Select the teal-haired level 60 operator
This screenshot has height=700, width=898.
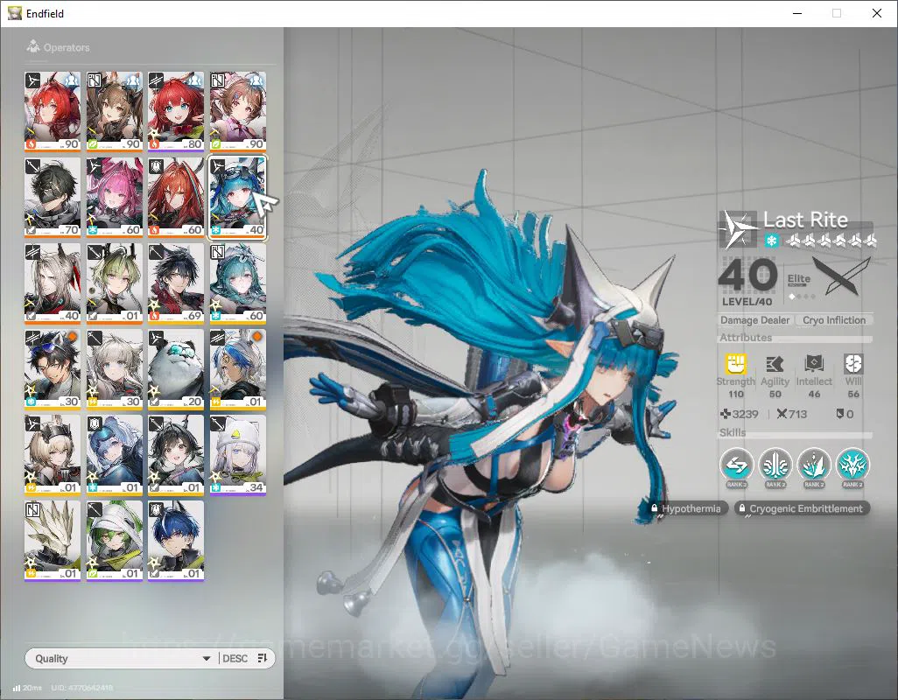[238, 283]
